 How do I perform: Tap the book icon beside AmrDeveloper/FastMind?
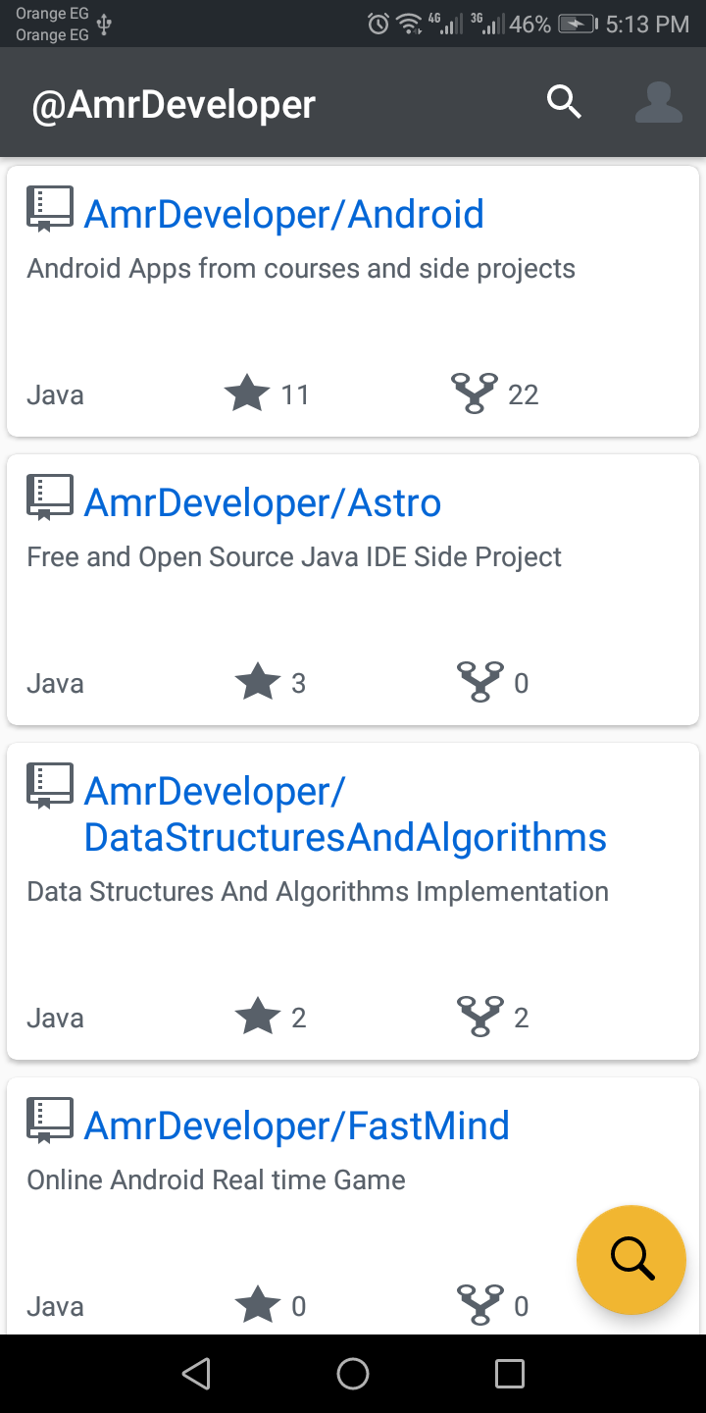tap(49, 1121)
